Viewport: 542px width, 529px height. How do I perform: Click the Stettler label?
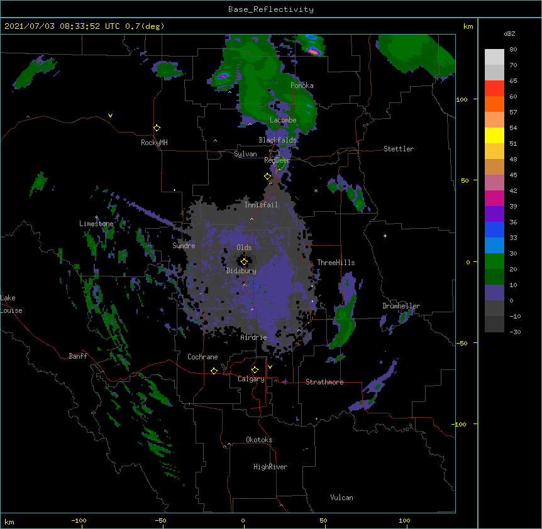pos(399,149)
